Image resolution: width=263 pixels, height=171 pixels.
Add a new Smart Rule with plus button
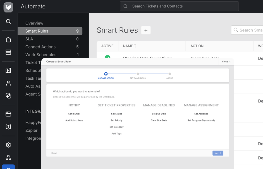146,30
